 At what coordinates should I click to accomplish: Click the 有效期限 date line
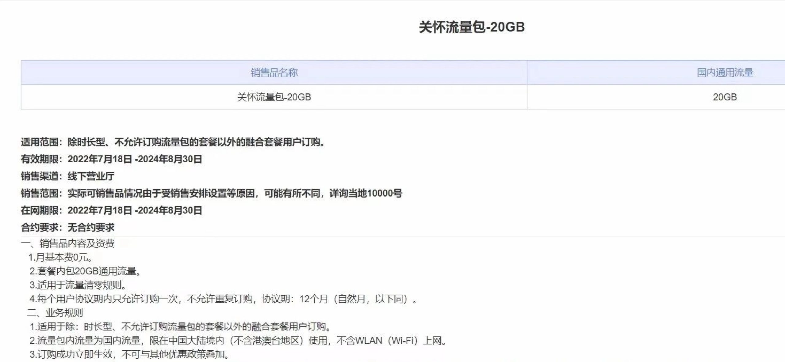coord(112,159)
